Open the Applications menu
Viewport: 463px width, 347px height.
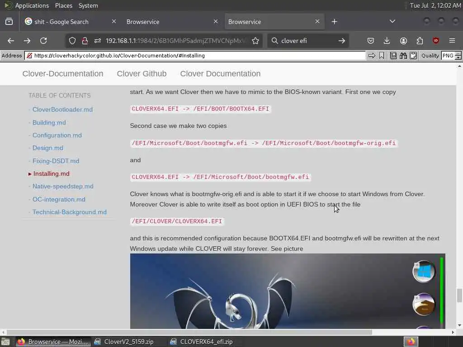coord(32,5)
